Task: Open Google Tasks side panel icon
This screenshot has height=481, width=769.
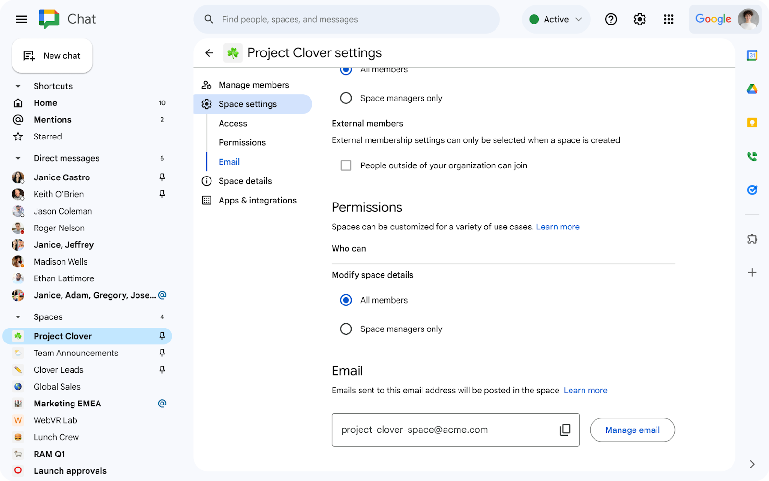Action: pyautogui.click(x=752, y=190)
